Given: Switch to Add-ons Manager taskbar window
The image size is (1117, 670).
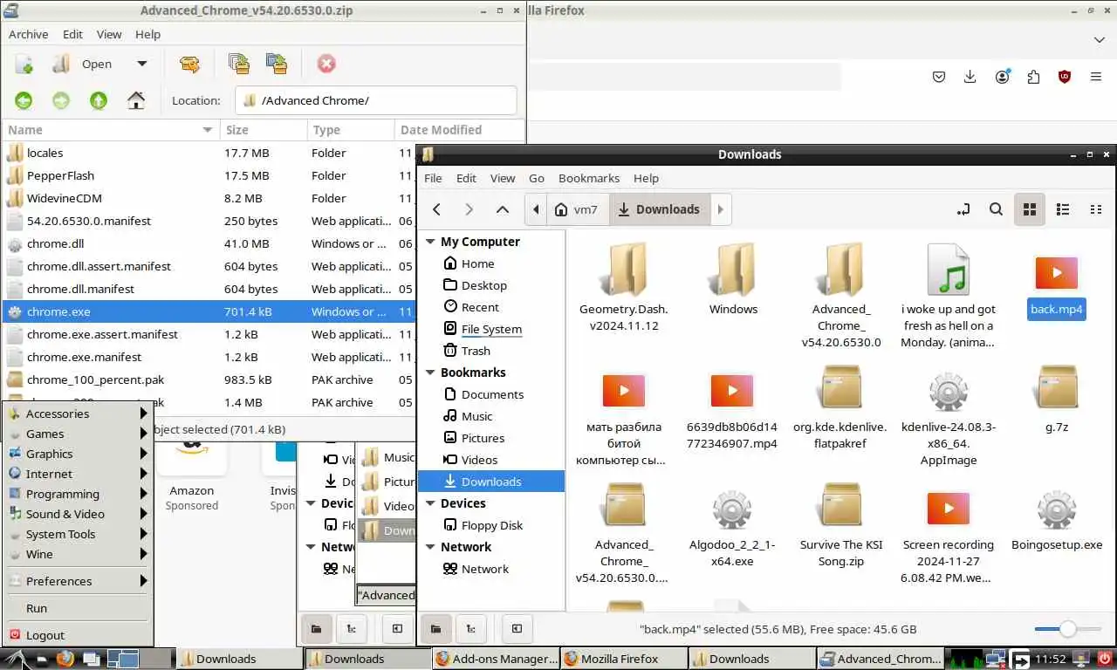Looking at the screenshot, I should 496,659.
